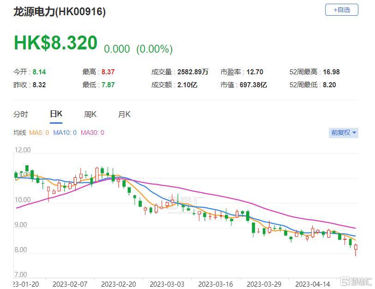The height and width of the screenshot is (289, 375).
Task: Click the 2023-02-07 date on the axis
Action: (x=70, y=284)
